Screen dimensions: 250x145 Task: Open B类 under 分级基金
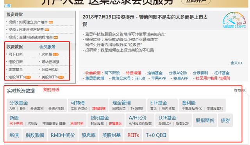pyautogui.click(x=23, y=108)
